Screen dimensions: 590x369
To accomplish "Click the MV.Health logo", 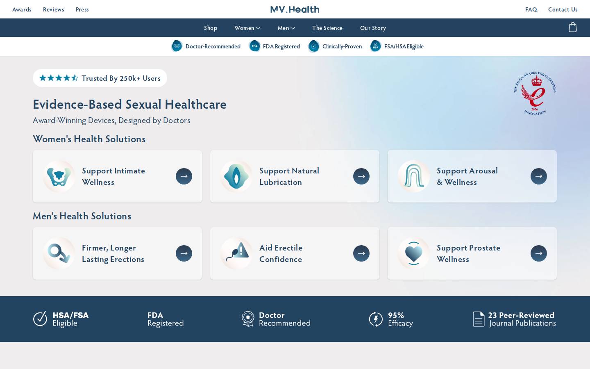I will pyautogui.click(x=295, y=9).
